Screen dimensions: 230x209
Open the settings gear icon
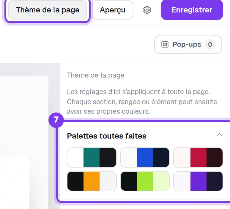147,10
